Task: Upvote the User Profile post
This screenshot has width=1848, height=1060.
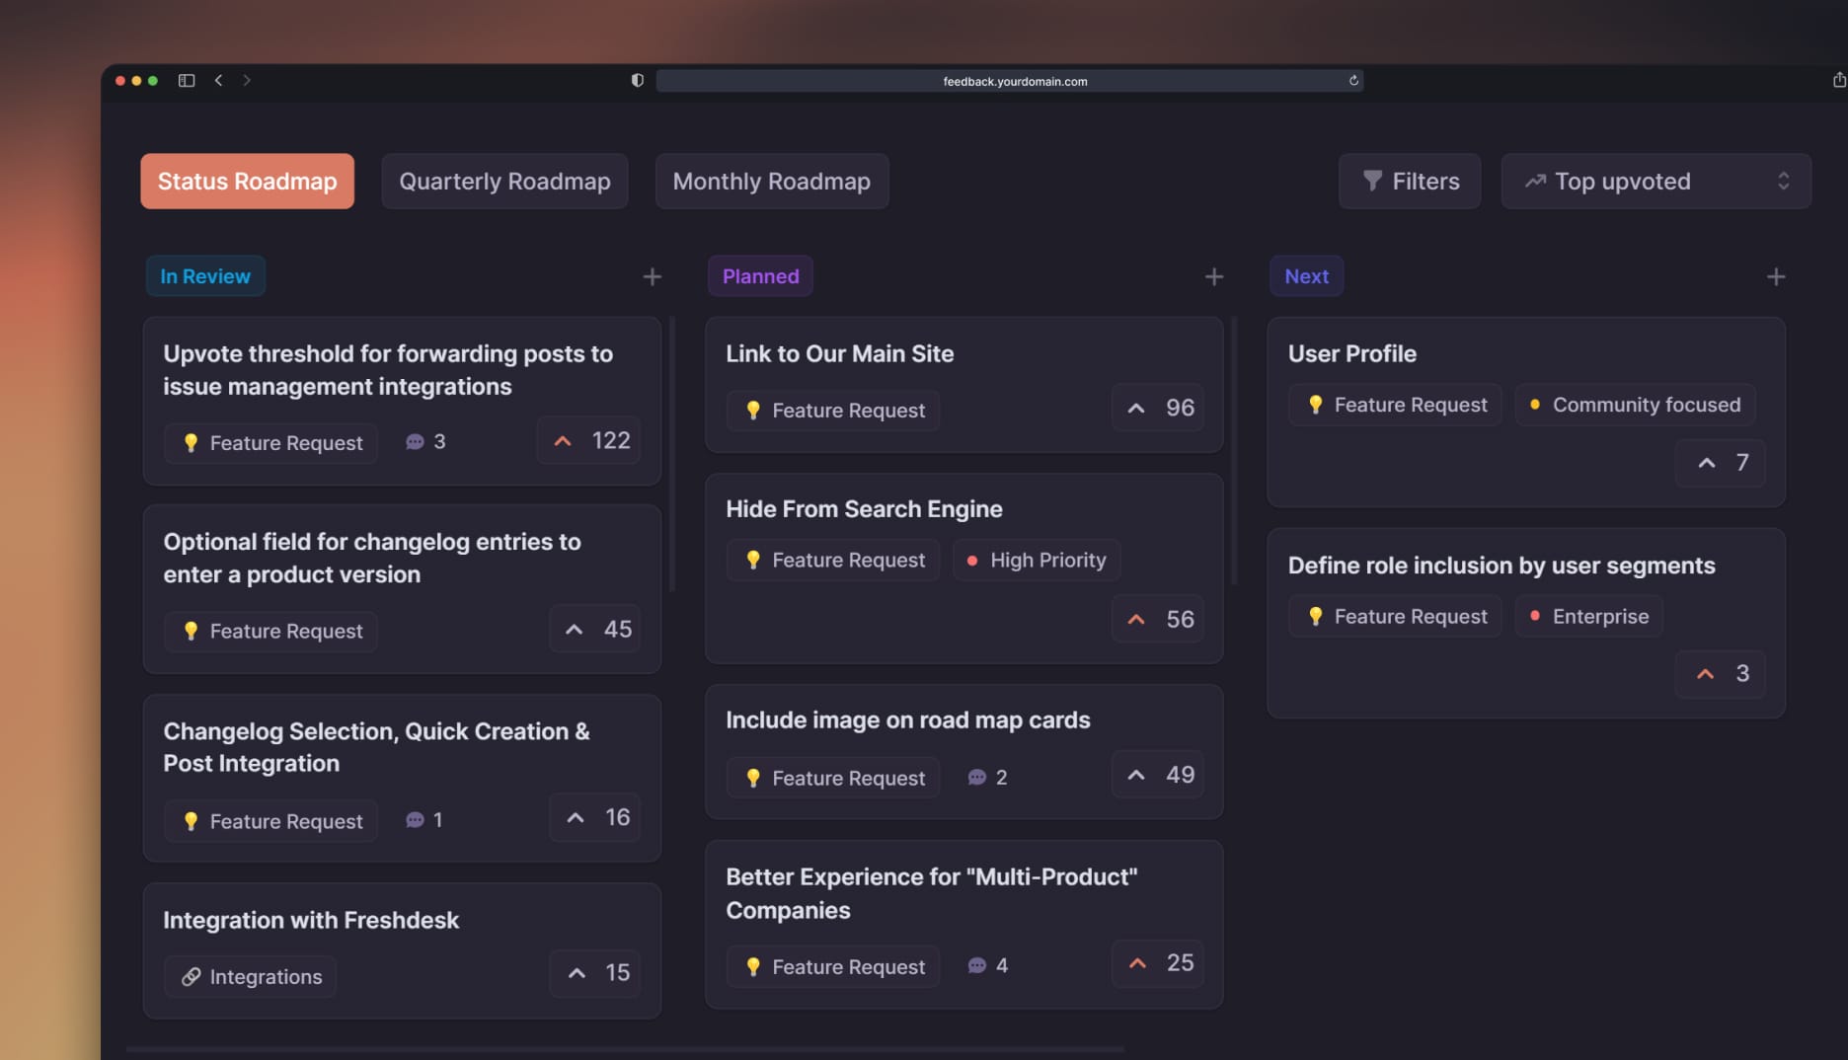Action: coord(1719,463)
